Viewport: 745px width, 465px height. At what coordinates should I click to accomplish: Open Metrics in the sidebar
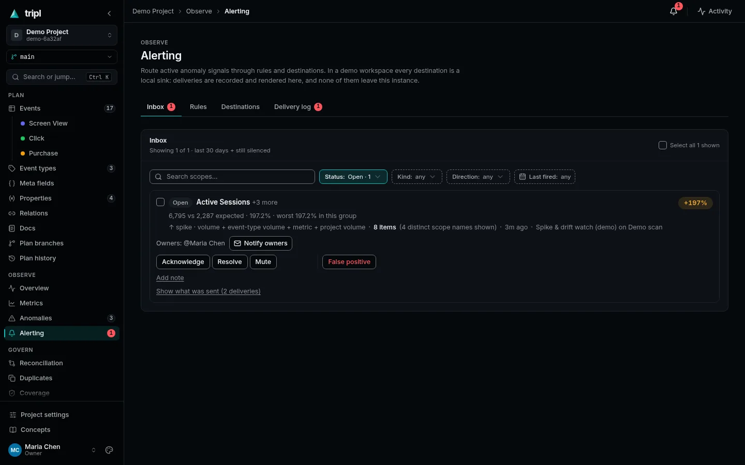click(x=62, y=303)
